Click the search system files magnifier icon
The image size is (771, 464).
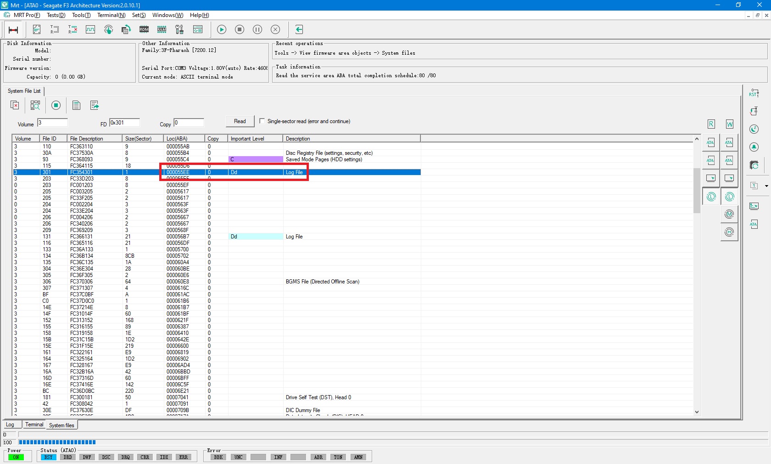[35, 105]
